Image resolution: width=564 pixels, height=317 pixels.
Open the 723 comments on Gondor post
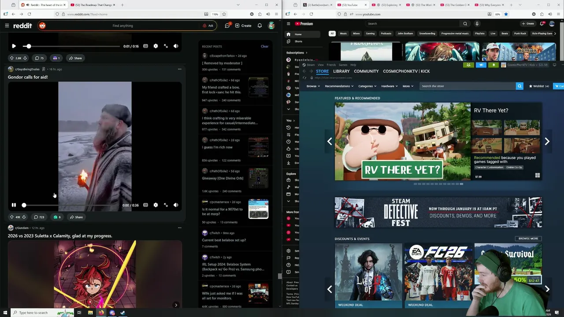coord(39,217)
